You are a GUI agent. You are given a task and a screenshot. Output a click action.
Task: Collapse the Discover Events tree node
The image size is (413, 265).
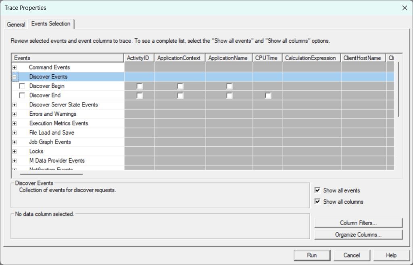pos(15,77)
